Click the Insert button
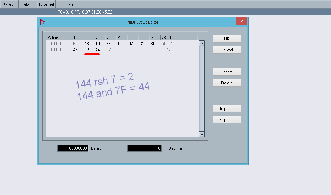The height and width of the screenshot is (195, 331). coord(227,72)
